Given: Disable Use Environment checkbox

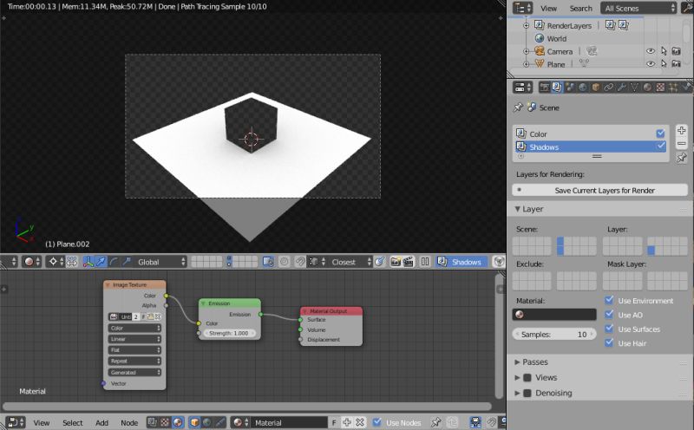Looking at the screenshot, I should (x=609, y=300).
